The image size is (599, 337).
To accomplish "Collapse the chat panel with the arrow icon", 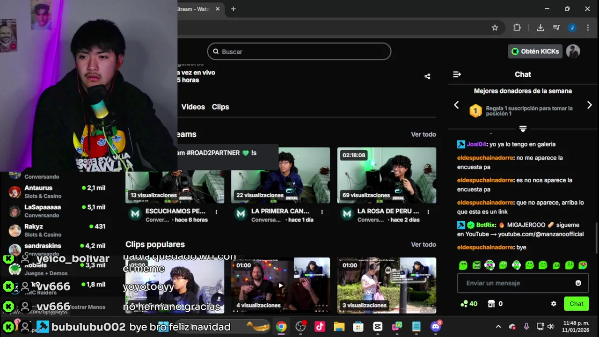I will click(457, 74).
